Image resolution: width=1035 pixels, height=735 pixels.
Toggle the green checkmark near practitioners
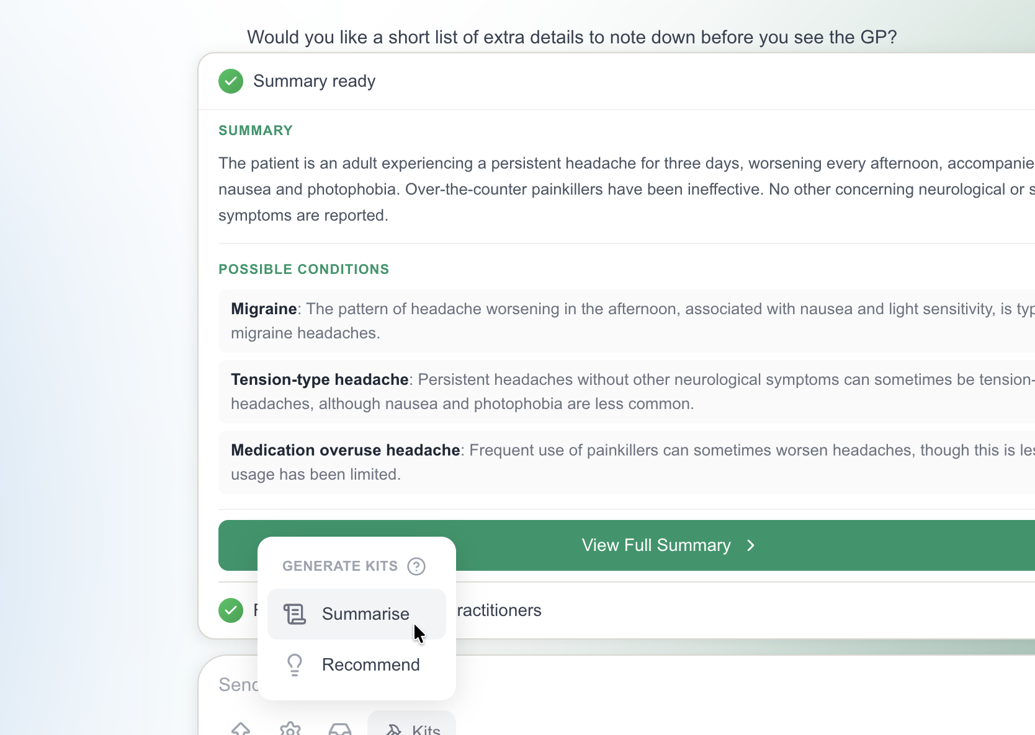230,610
